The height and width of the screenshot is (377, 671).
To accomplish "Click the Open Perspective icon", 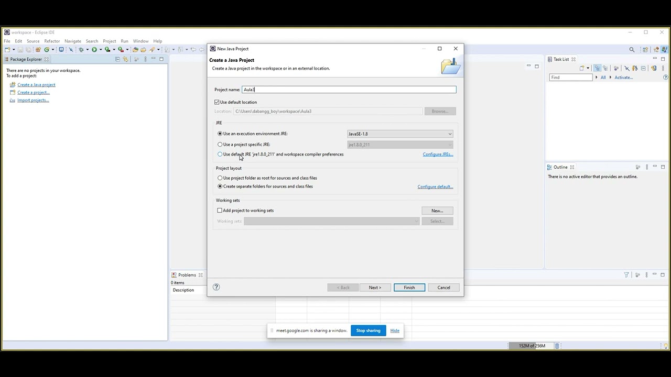I will pyautogui.click(x=645, y=50).
